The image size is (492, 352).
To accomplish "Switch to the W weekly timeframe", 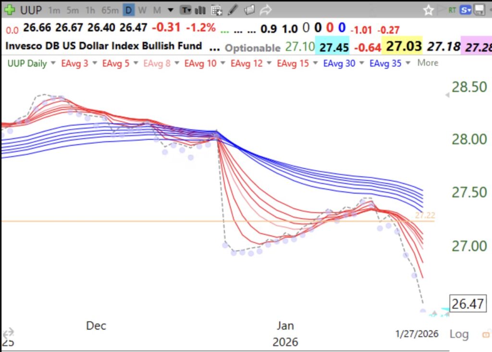I will coord(142,9).
